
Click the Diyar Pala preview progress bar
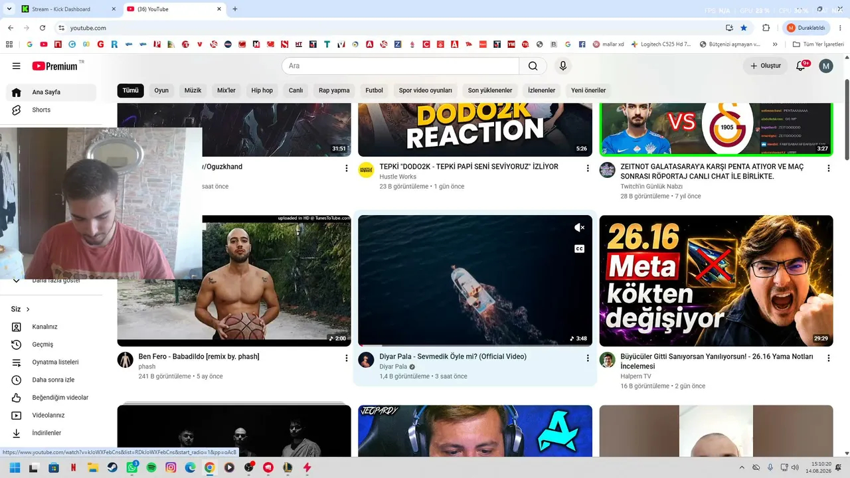click(x=475, y=345)
